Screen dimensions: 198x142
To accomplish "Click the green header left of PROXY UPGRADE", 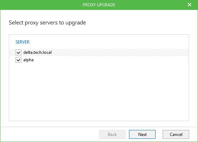I will click(x=41, y=5).
